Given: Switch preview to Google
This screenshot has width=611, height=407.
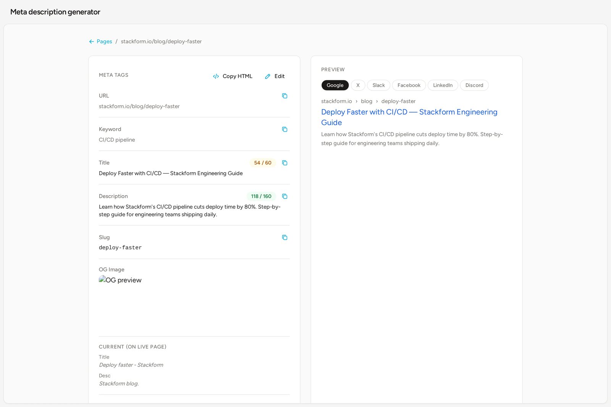Looking at the screenshot, I should pyautogui.click(x=335, y=85).
